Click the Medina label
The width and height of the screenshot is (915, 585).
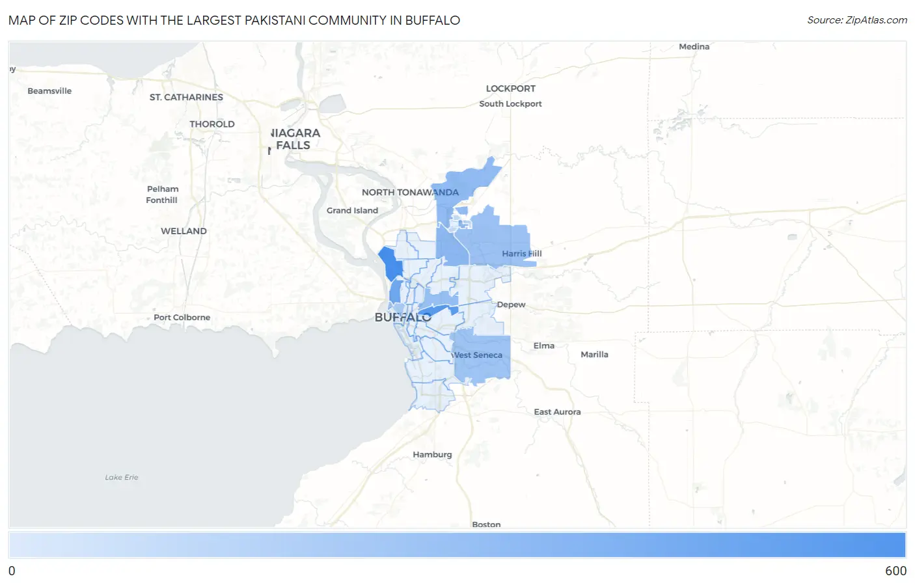[x=694, y=46]
